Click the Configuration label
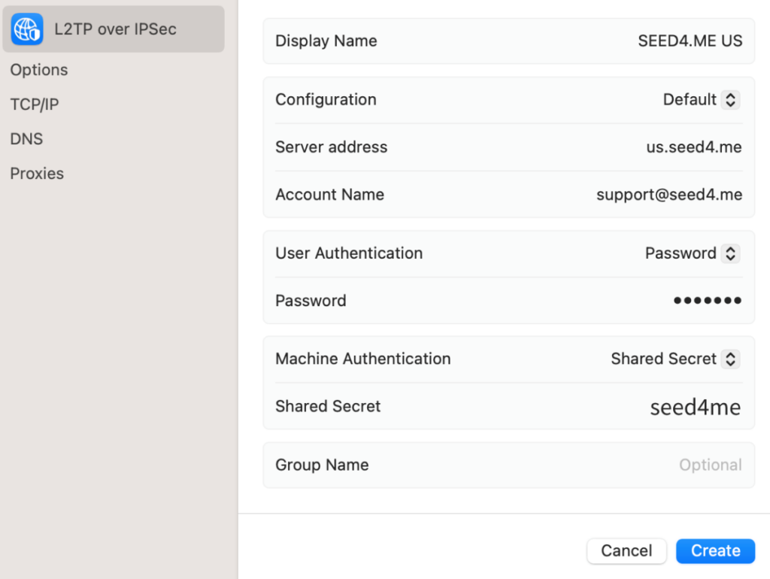770x579 pixels. 326,100
